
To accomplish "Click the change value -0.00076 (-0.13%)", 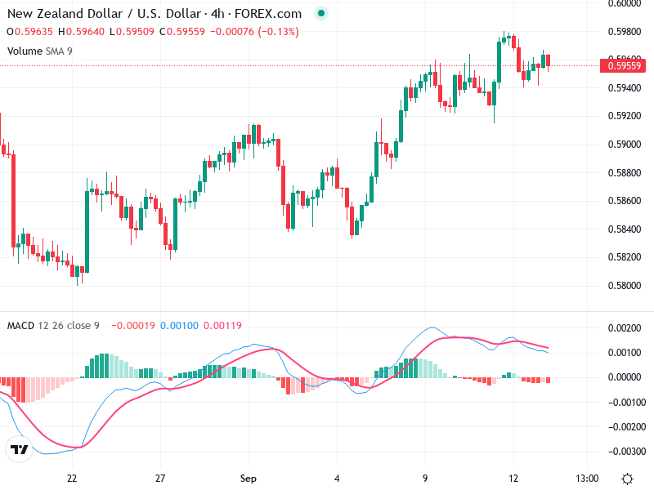I will click(254, 32).
